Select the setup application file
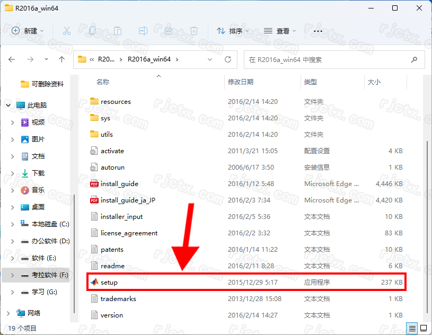Image resolution: width=432 pixels, height=335 pixels. pos(109,283)
